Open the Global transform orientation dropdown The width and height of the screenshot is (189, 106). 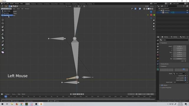tap(70, 6)
